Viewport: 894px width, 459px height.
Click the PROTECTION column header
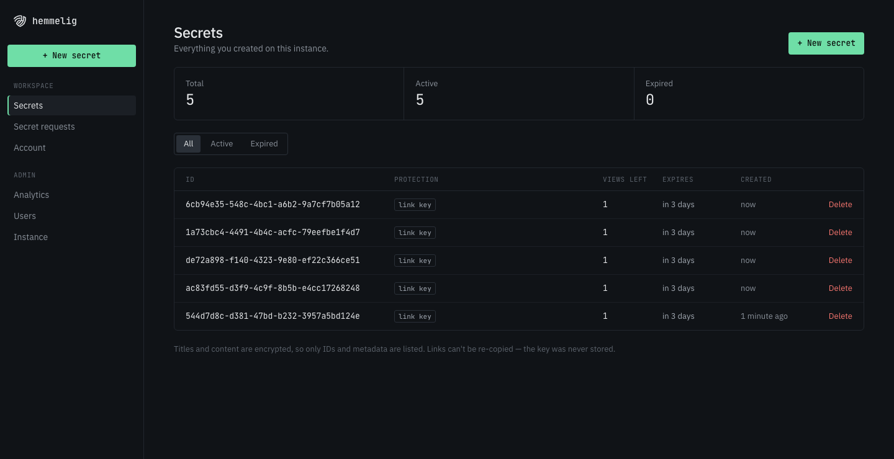click(416, 180)
